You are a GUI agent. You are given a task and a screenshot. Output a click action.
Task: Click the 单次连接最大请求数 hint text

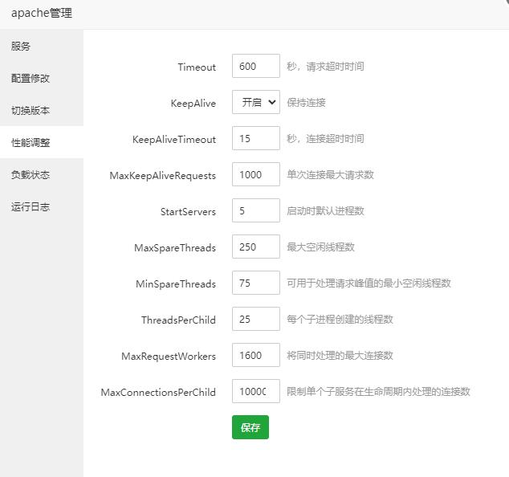click(x=330, y=175)
